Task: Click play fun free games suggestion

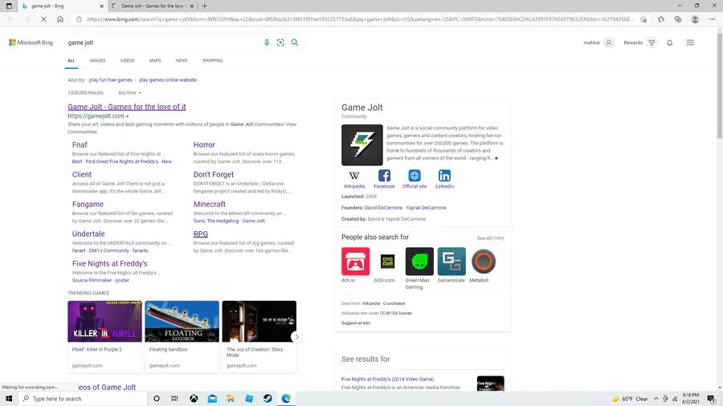Action: (110, 79)
